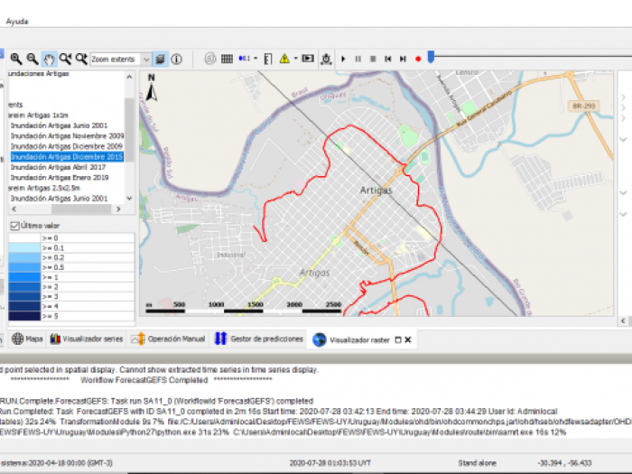Viewport: 632px width, 474px height.
Task: Click the time slider handle
Action: point(432,56)
